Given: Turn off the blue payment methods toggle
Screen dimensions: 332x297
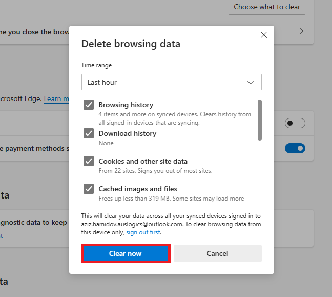Looking at the screenshot, I should coord(295,148).
